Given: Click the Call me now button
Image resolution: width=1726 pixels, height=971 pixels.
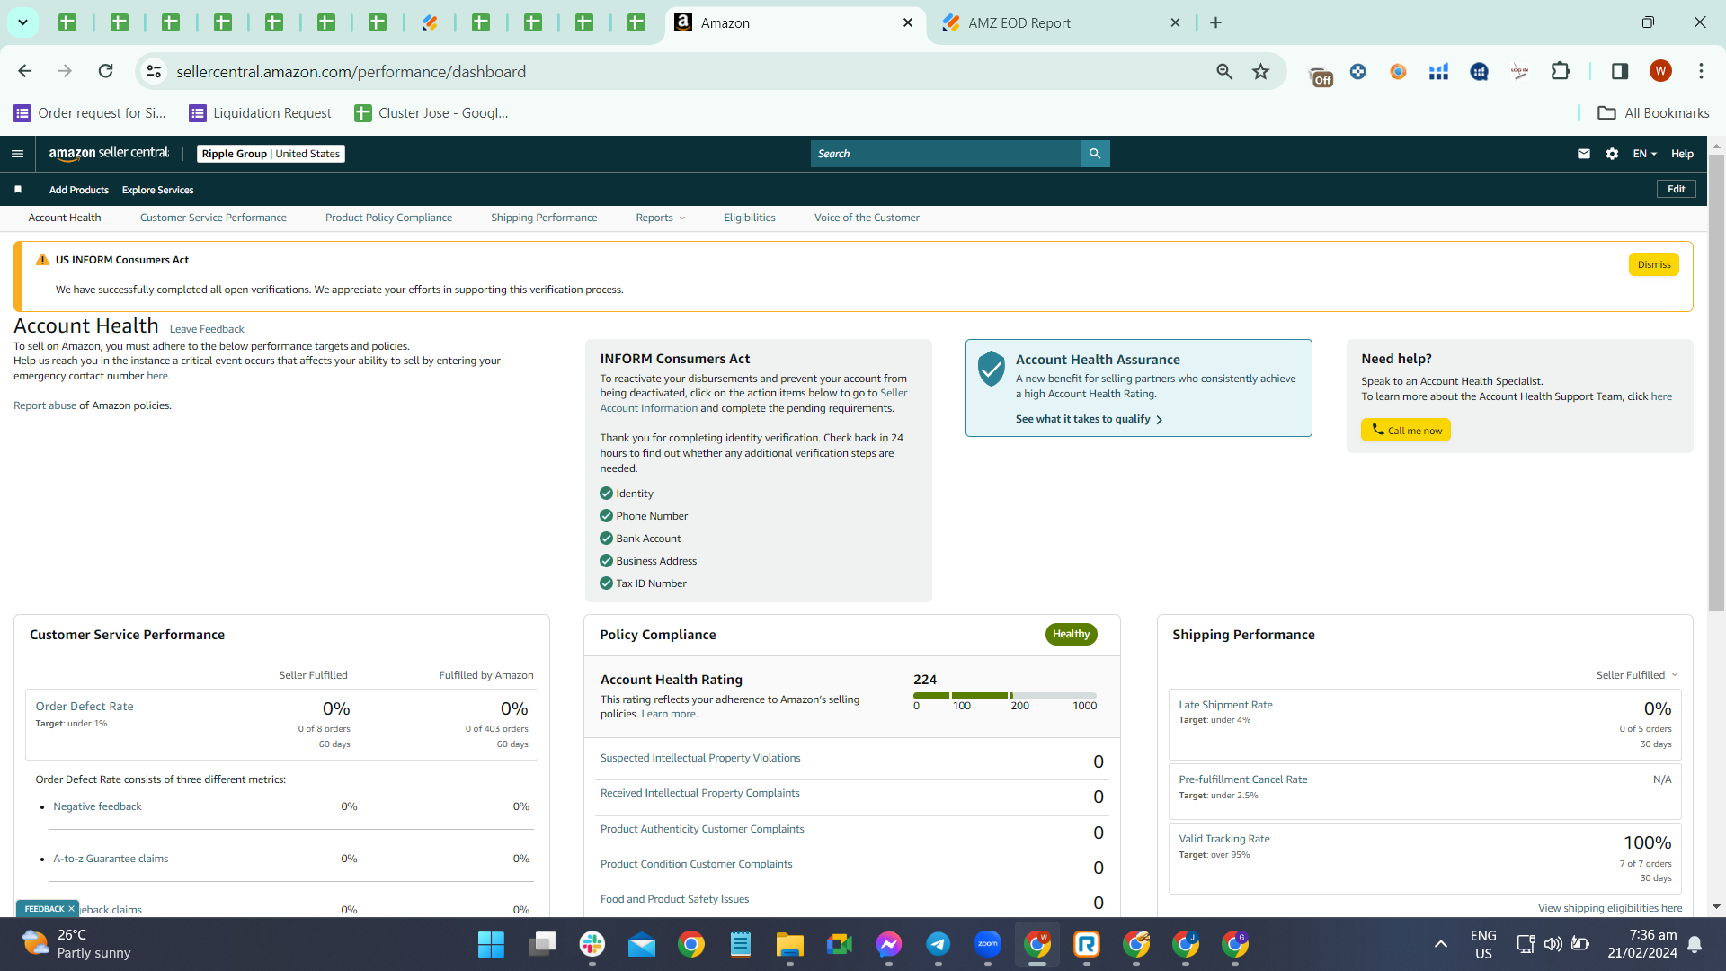Looking at the screenshot, I should pyautogui.click(x=1406, y=430).
